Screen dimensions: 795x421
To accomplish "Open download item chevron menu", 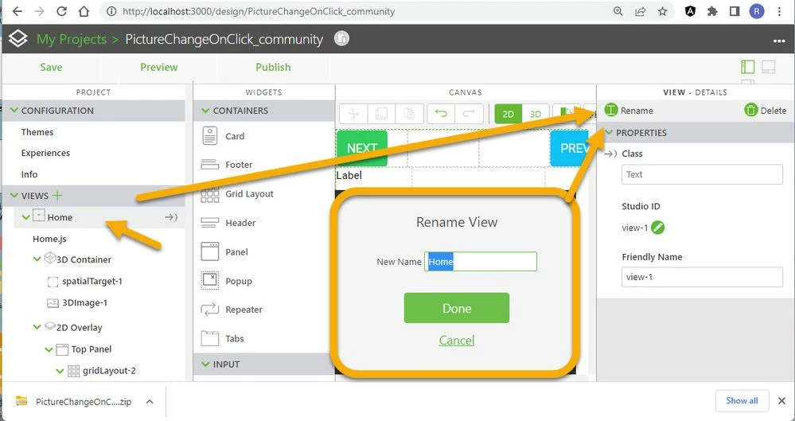I will (150, 402).
